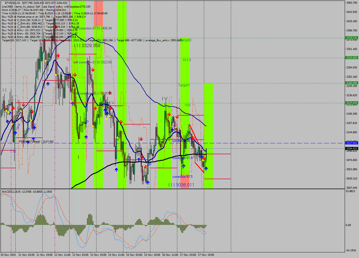This screenshot has height=258, width=359.
Task: Click the 3465.700 price axis value
Action: point(351,3)
